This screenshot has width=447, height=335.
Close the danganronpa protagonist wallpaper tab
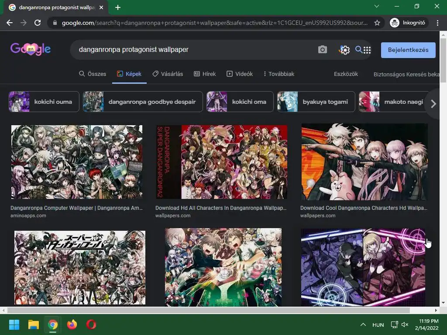pos(101,7)
